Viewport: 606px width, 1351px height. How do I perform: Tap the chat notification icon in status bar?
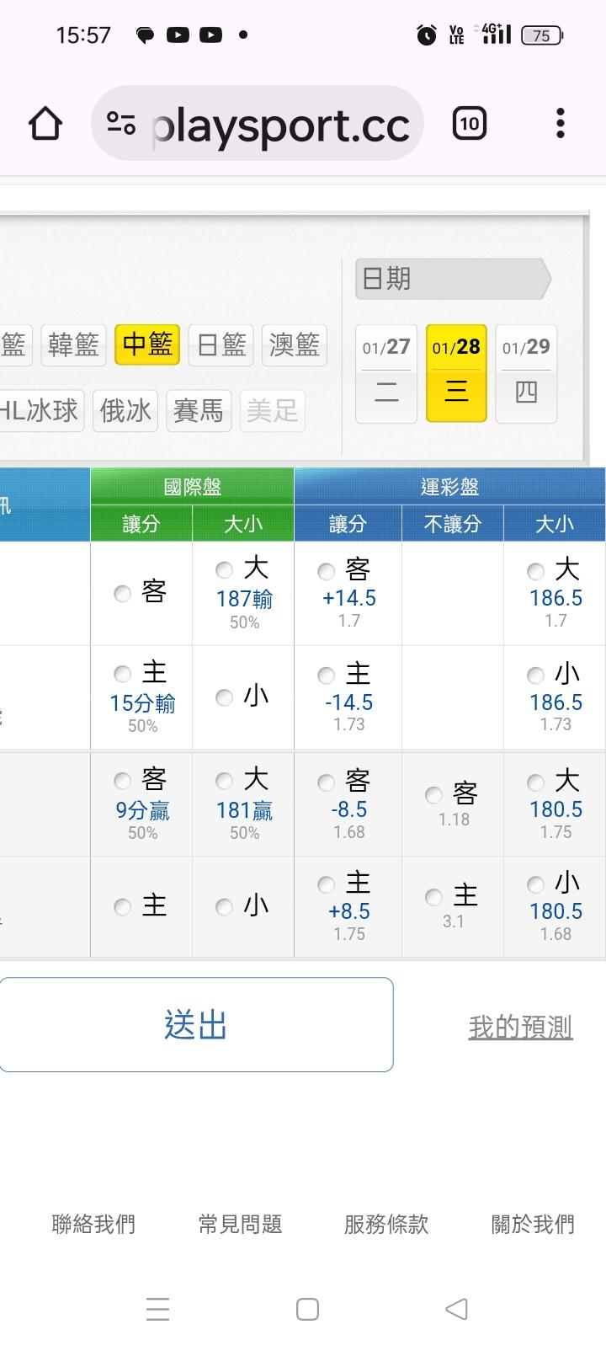point(145,35)
